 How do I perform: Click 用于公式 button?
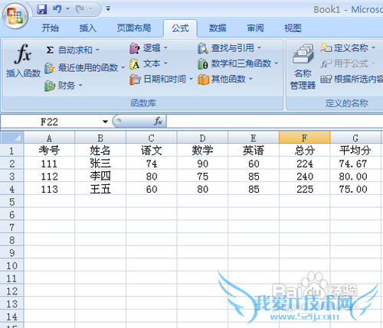click(x=348, y=63)
